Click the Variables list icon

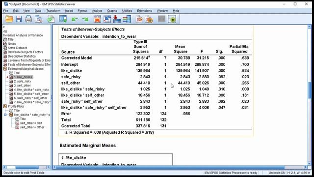pyautogui.click(x=127, y=19)
